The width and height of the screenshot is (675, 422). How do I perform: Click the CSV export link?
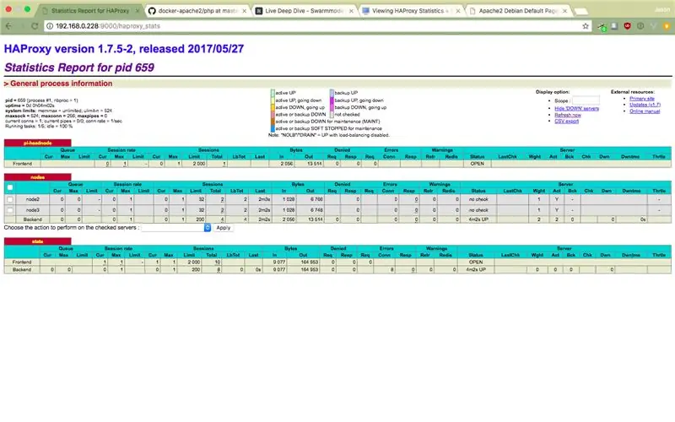566,121
